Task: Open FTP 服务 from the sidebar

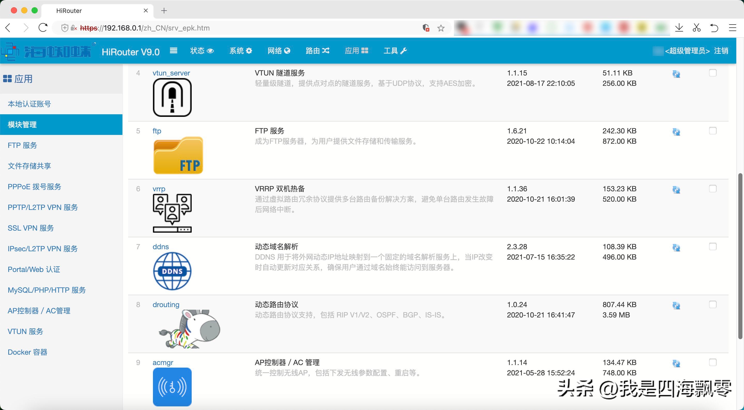Action: pos(22,145)
